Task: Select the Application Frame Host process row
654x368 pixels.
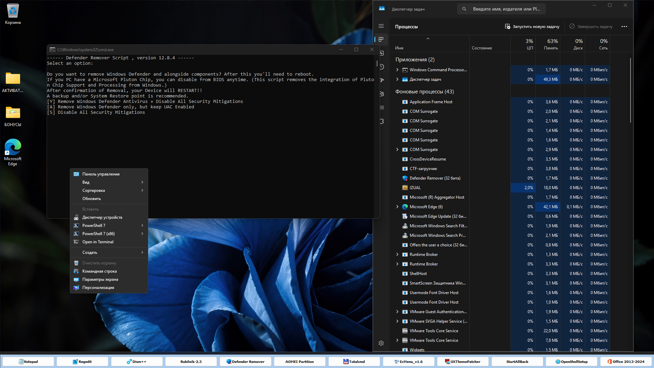Action: pos(500,102)
